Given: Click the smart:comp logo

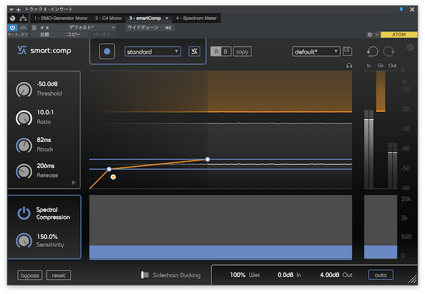Looking at the screenshot, I should coord(44,50).
